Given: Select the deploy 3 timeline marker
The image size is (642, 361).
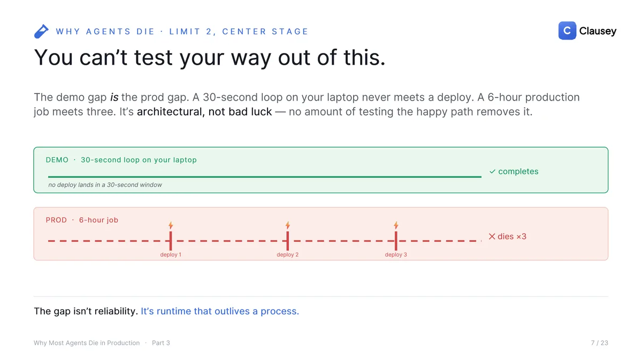Looking at the screenshot, I should 396,241.
